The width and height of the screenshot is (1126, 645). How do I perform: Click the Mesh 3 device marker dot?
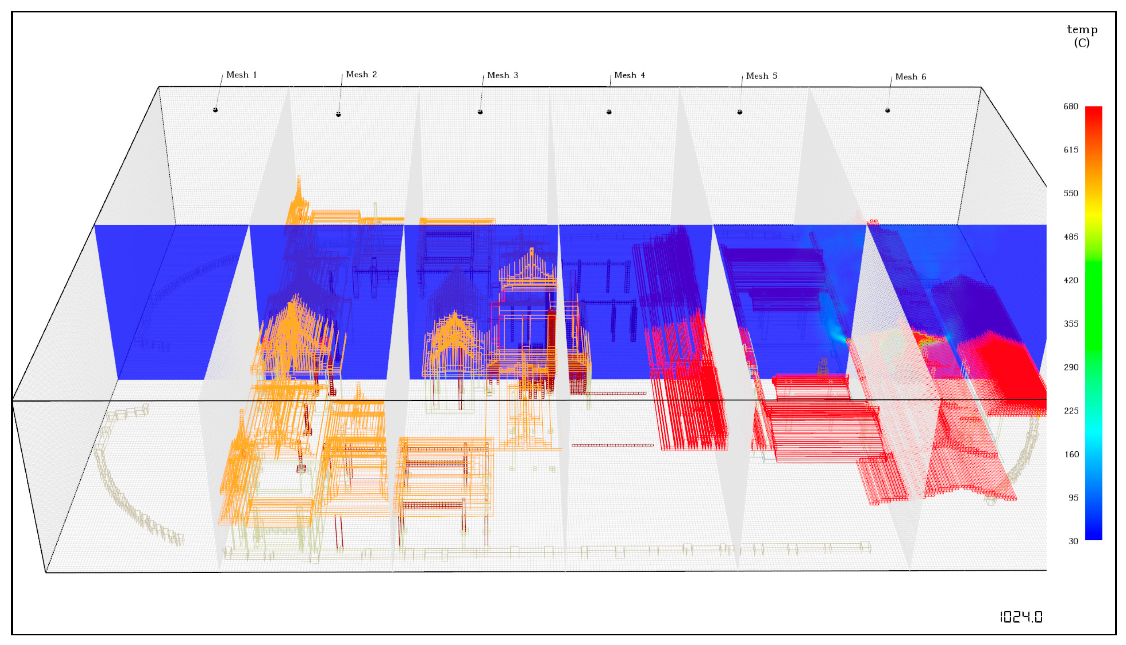[480, 112]
